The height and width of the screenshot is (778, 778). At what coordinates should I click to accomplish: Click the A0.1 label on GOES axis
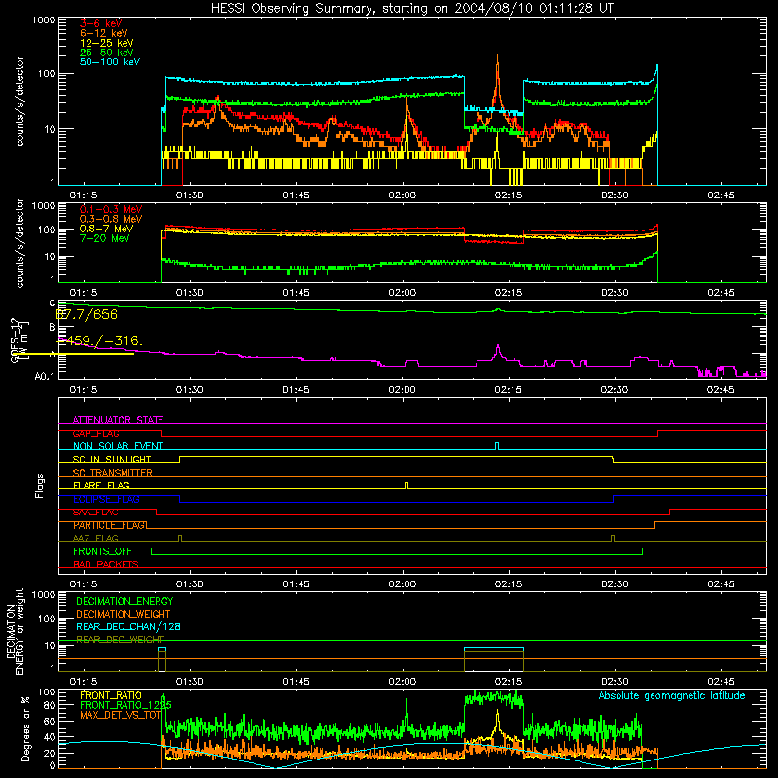point(45,377)
